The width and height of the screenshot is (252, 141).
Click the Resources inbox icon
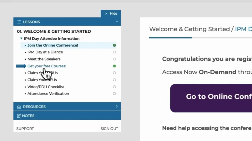click(19, 107)
